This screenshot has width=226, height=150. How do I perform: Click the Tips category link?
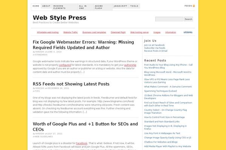(37, 91)
